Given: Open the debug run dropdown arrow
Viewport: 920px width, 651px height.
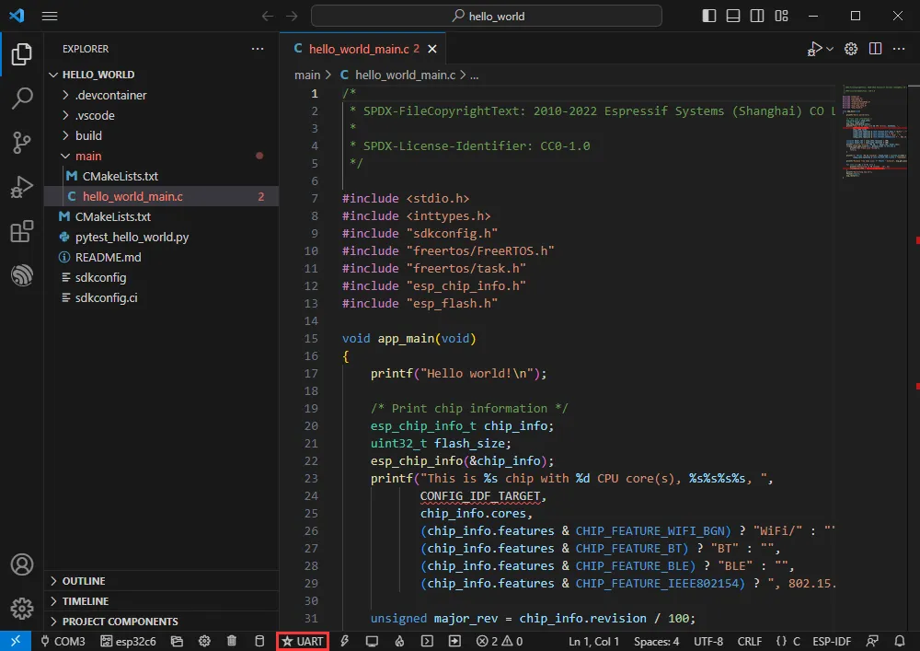Looking at the screenshot, I should (830, 49).
